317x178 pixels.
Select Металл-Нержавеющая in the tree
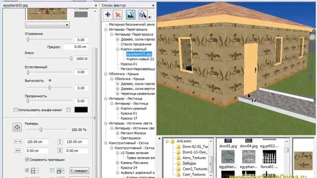point(138,69)
